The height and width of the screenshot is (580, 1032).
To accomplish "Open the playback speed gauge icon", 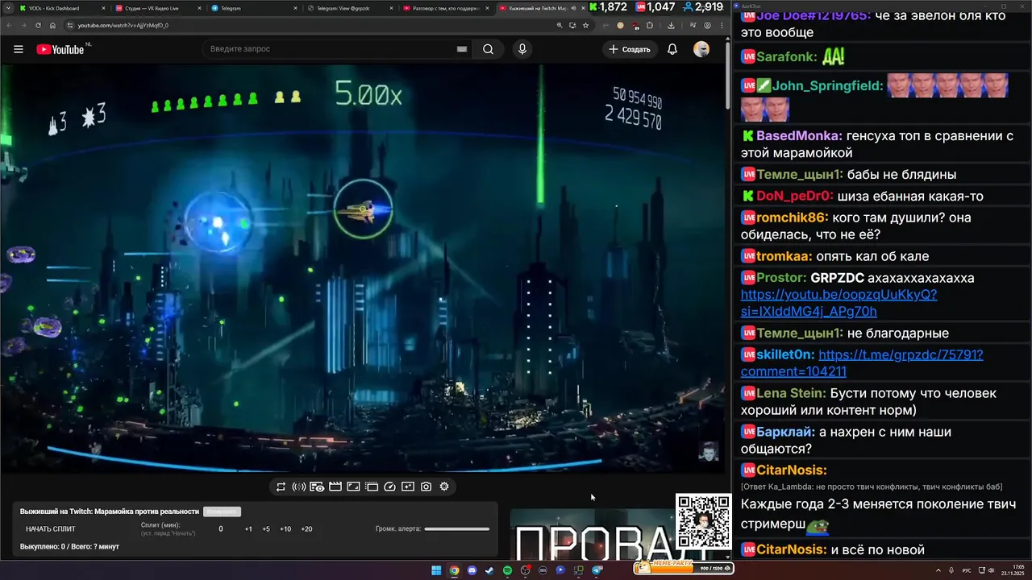I will [x=390, y=487].
